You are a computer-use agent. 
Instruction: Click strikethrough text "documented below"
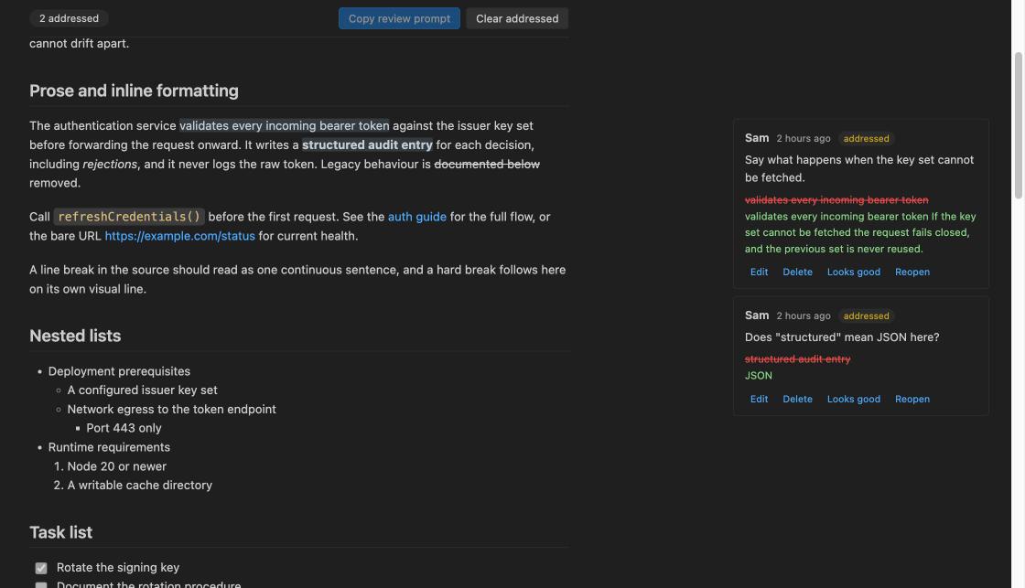(487, 164)
